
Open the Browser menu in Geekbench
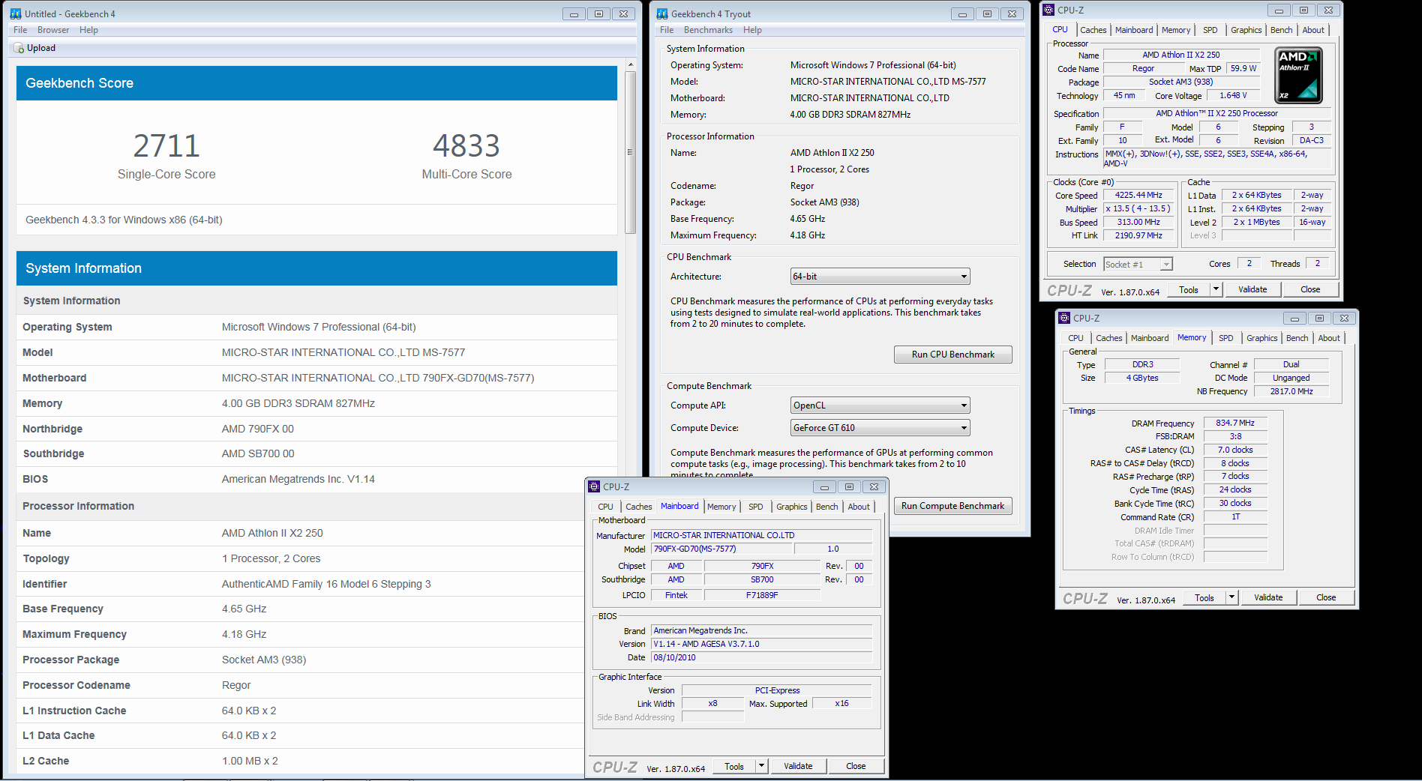pyautogui.click(x=53, y=30)
